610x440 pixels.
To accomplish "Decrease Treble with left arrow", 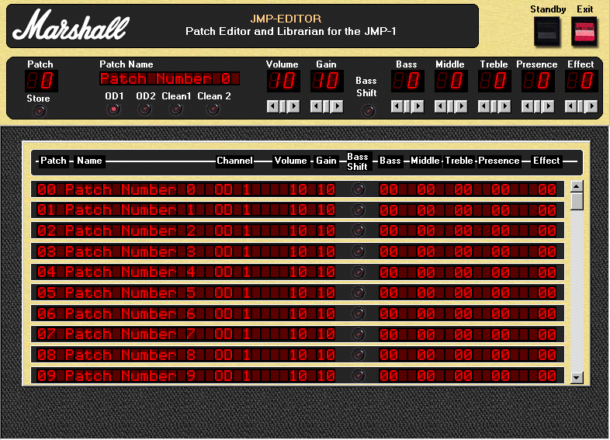I will (x=483, y=106).
